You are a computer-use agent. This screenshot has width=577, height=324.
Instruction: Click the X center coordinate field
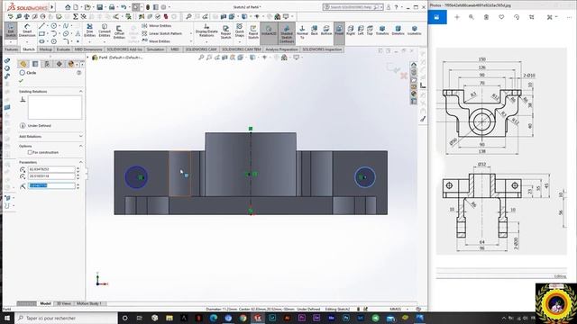click(51, 169)
